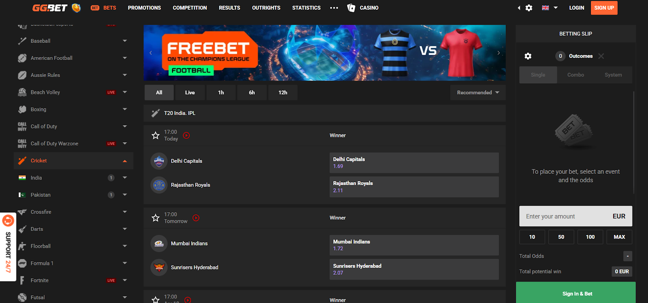
Task: Favorite the Delhi Capitals match with star
Action: coord(156,135)
